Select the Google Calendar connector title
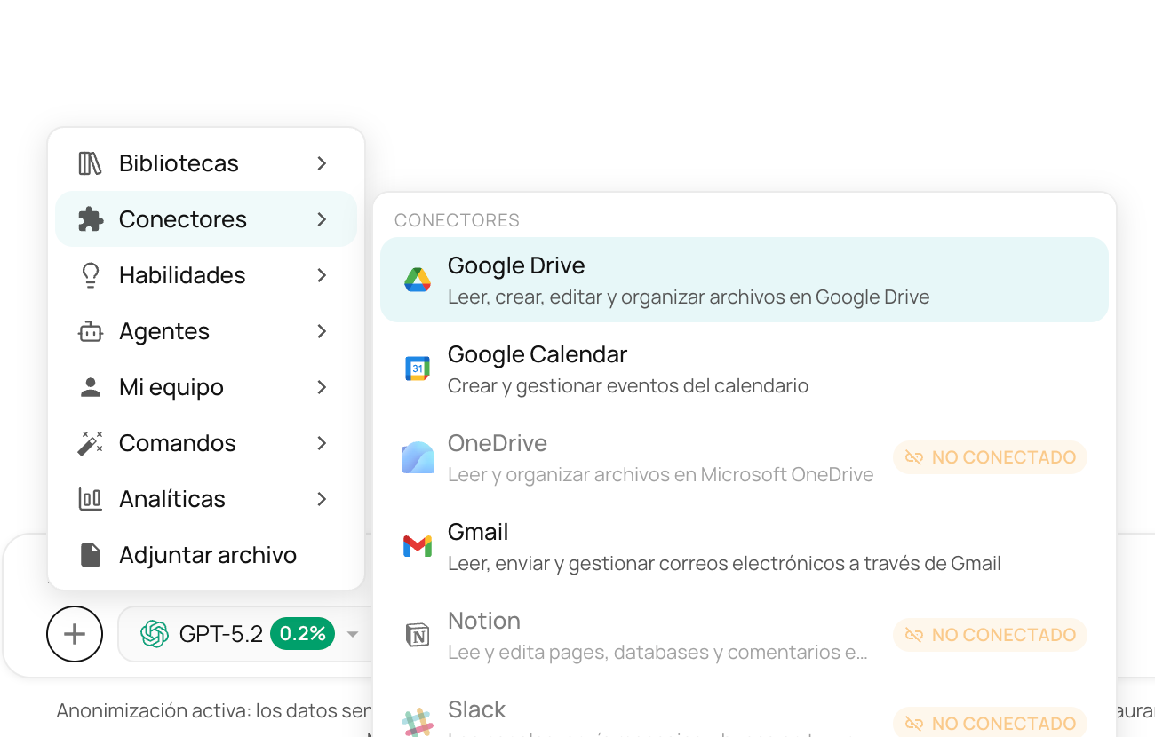This screenshot has height=737, width=1155. [538, 354]
